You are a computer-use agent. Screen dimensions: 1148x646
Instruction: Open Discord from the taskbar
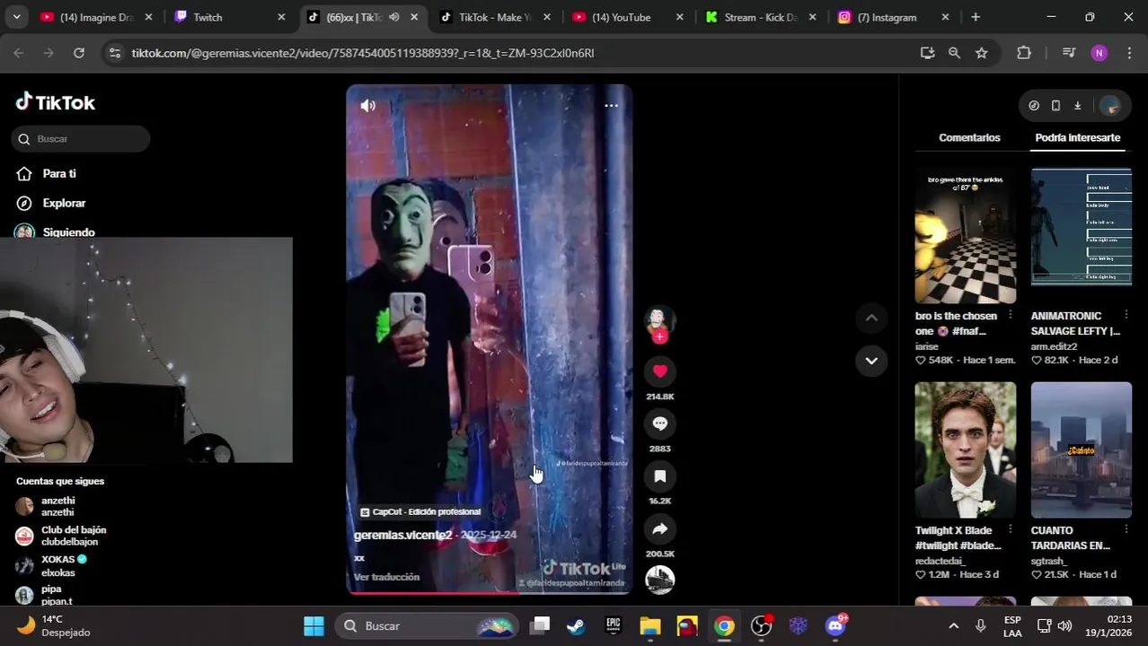click(836, 626)
